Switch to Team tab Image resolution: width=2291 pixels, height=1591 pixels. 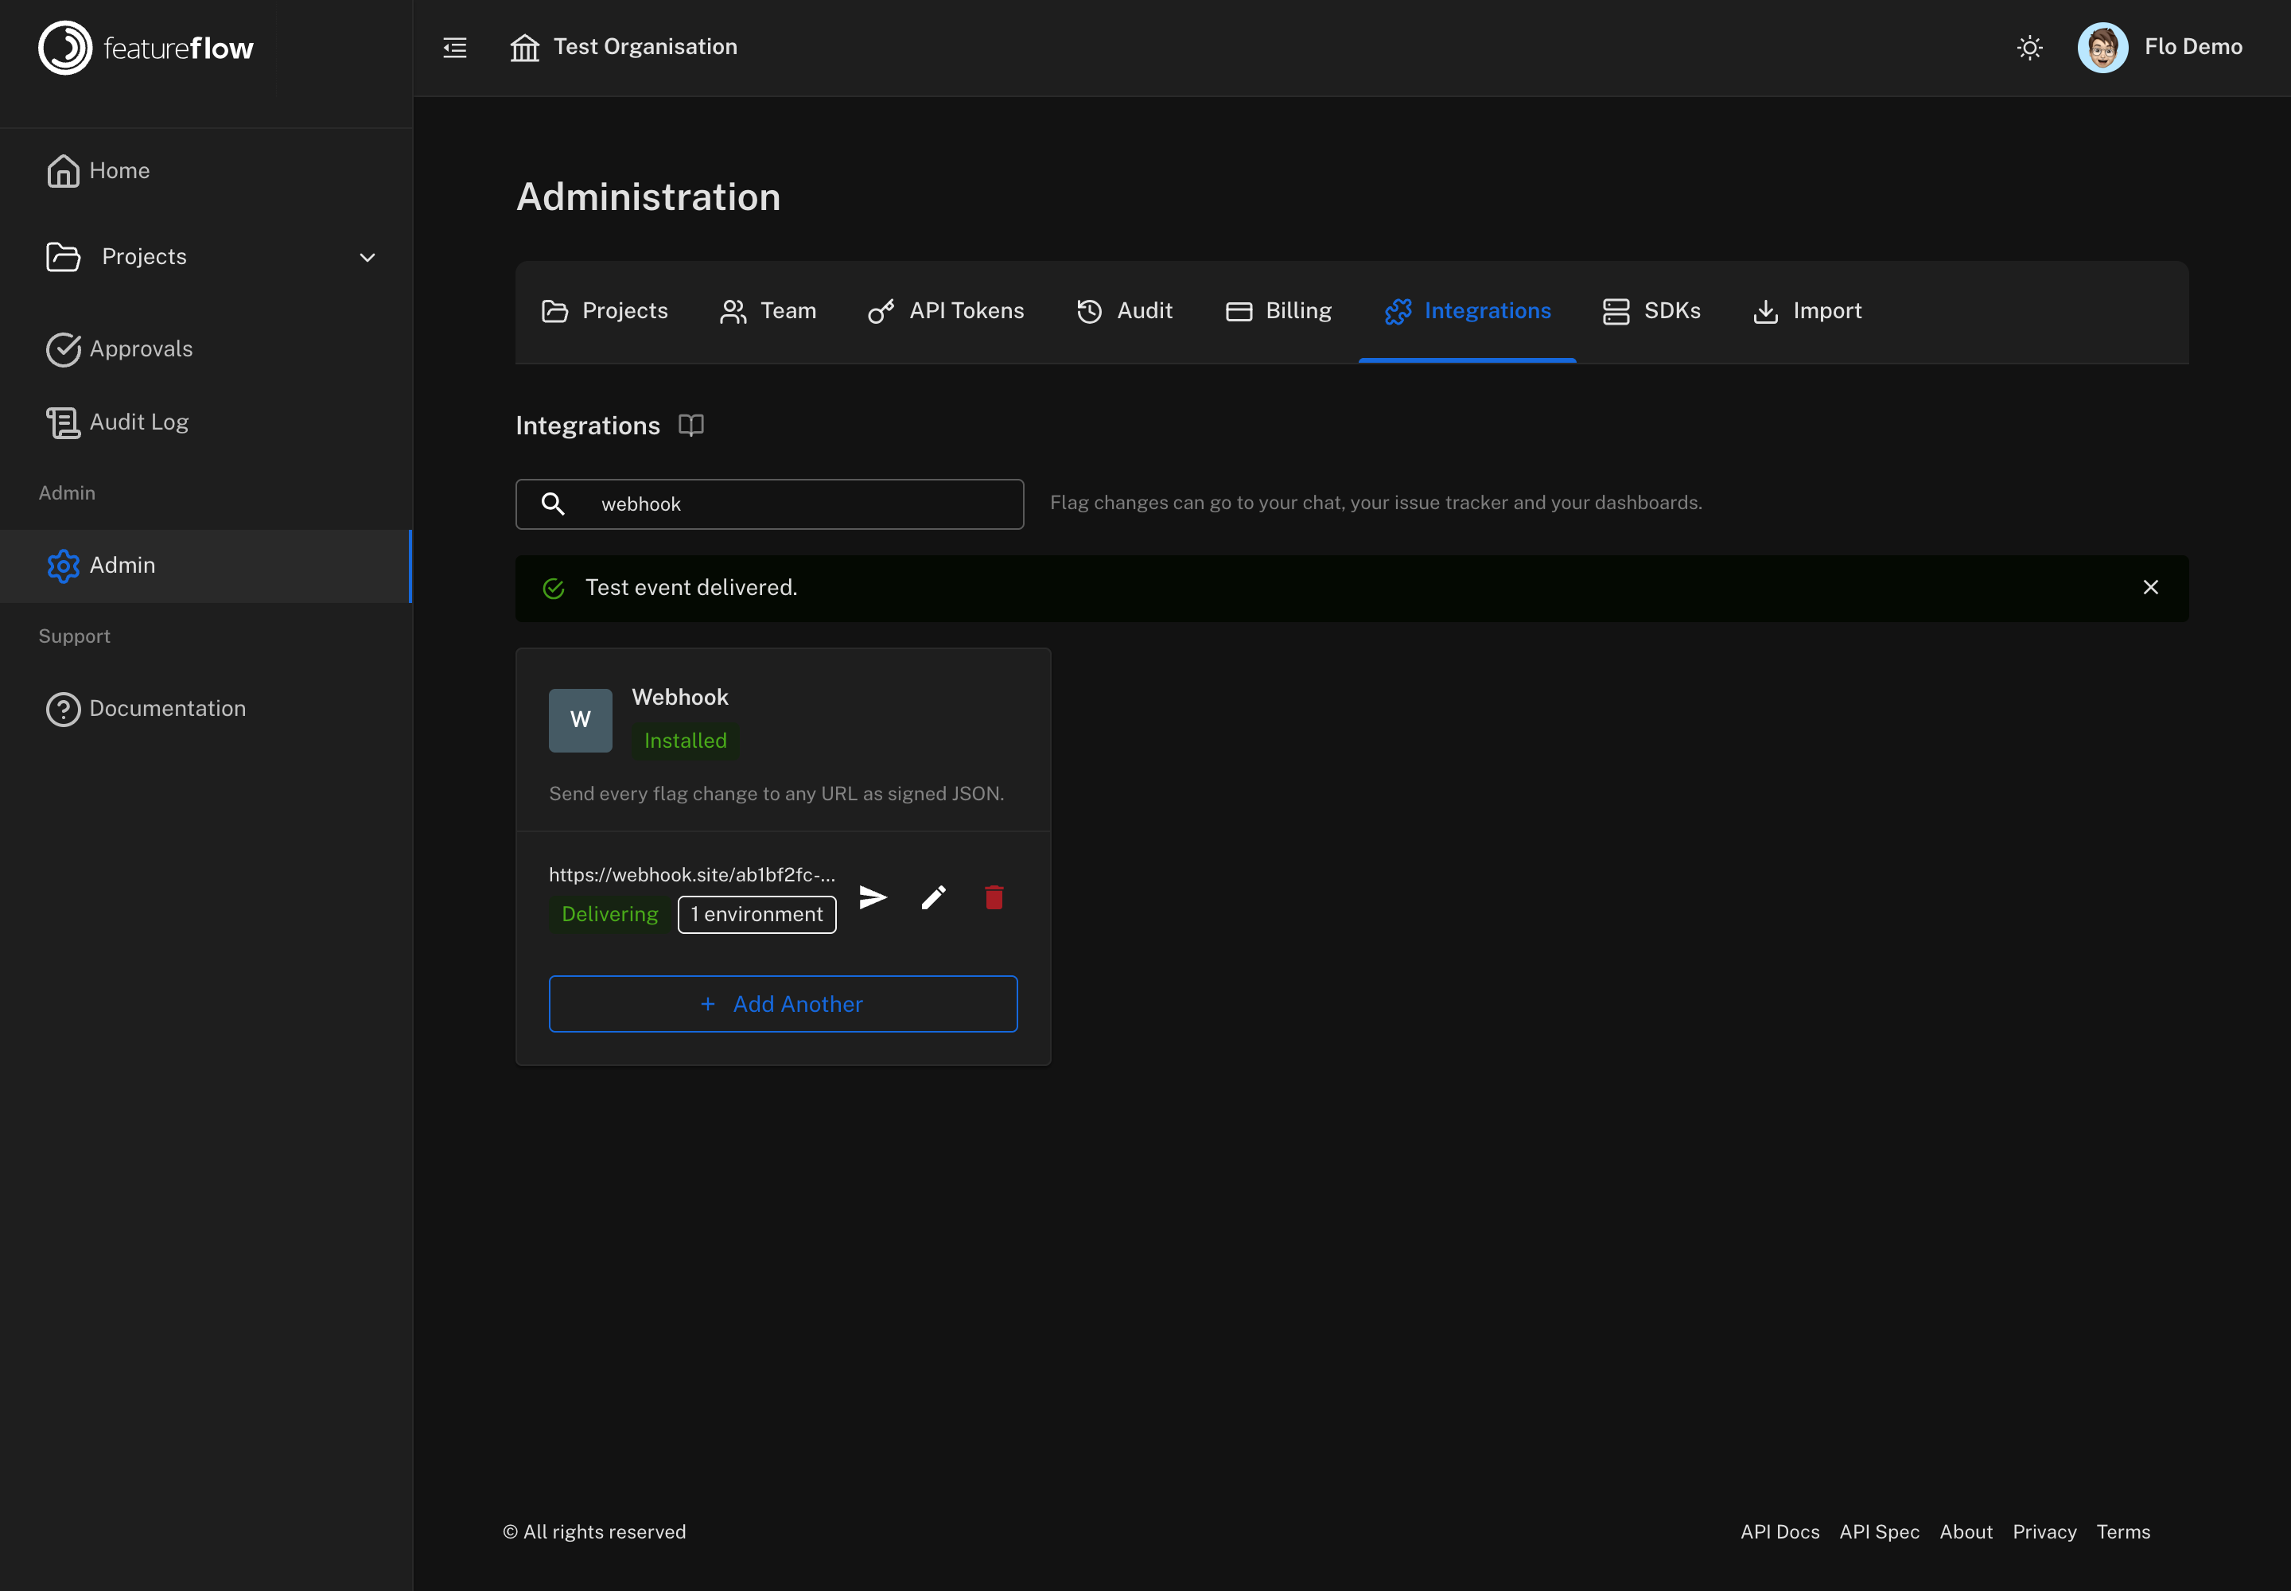pyautogui.click(x=768, y=311)
